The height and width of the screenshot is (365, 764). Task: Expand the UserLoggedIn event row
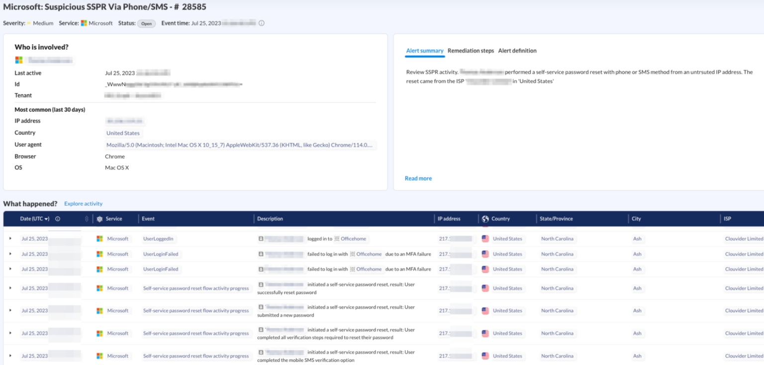point(10,239)
